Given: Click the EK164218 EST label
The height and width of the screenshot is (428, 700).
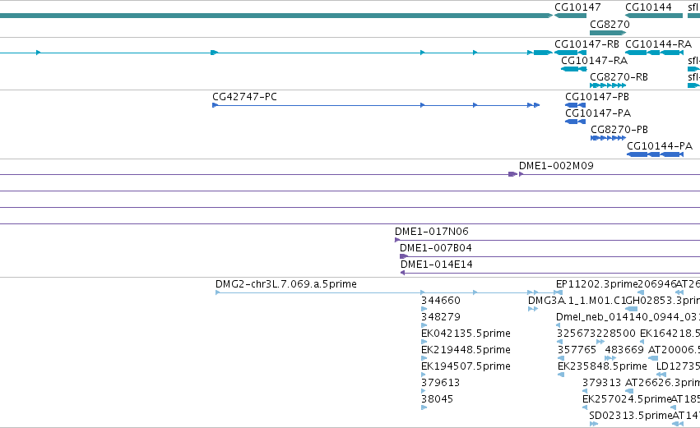Looking at the screenshot, I should 670,334.
